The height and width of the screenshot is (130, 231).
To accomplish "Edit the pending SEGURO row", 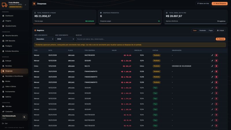I will pos(212,61).
